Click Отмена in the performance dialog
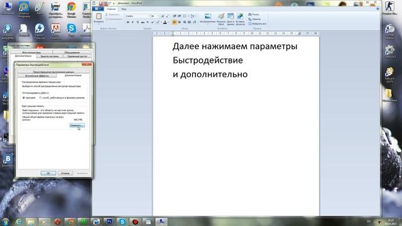Image resolution: width=402 pixels, height=226 pixels. [x=65, y=173]
